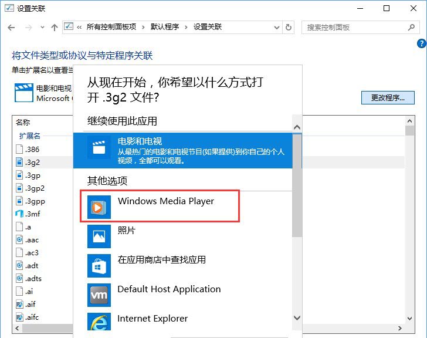
Task: Click the app store search icon
Action: coord(99,265)
